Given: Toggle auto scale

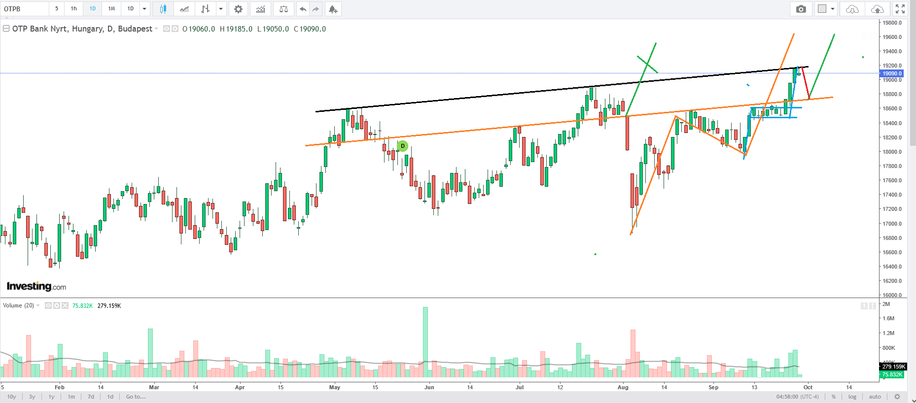Looking at the screenshot, I should point(875,397).
